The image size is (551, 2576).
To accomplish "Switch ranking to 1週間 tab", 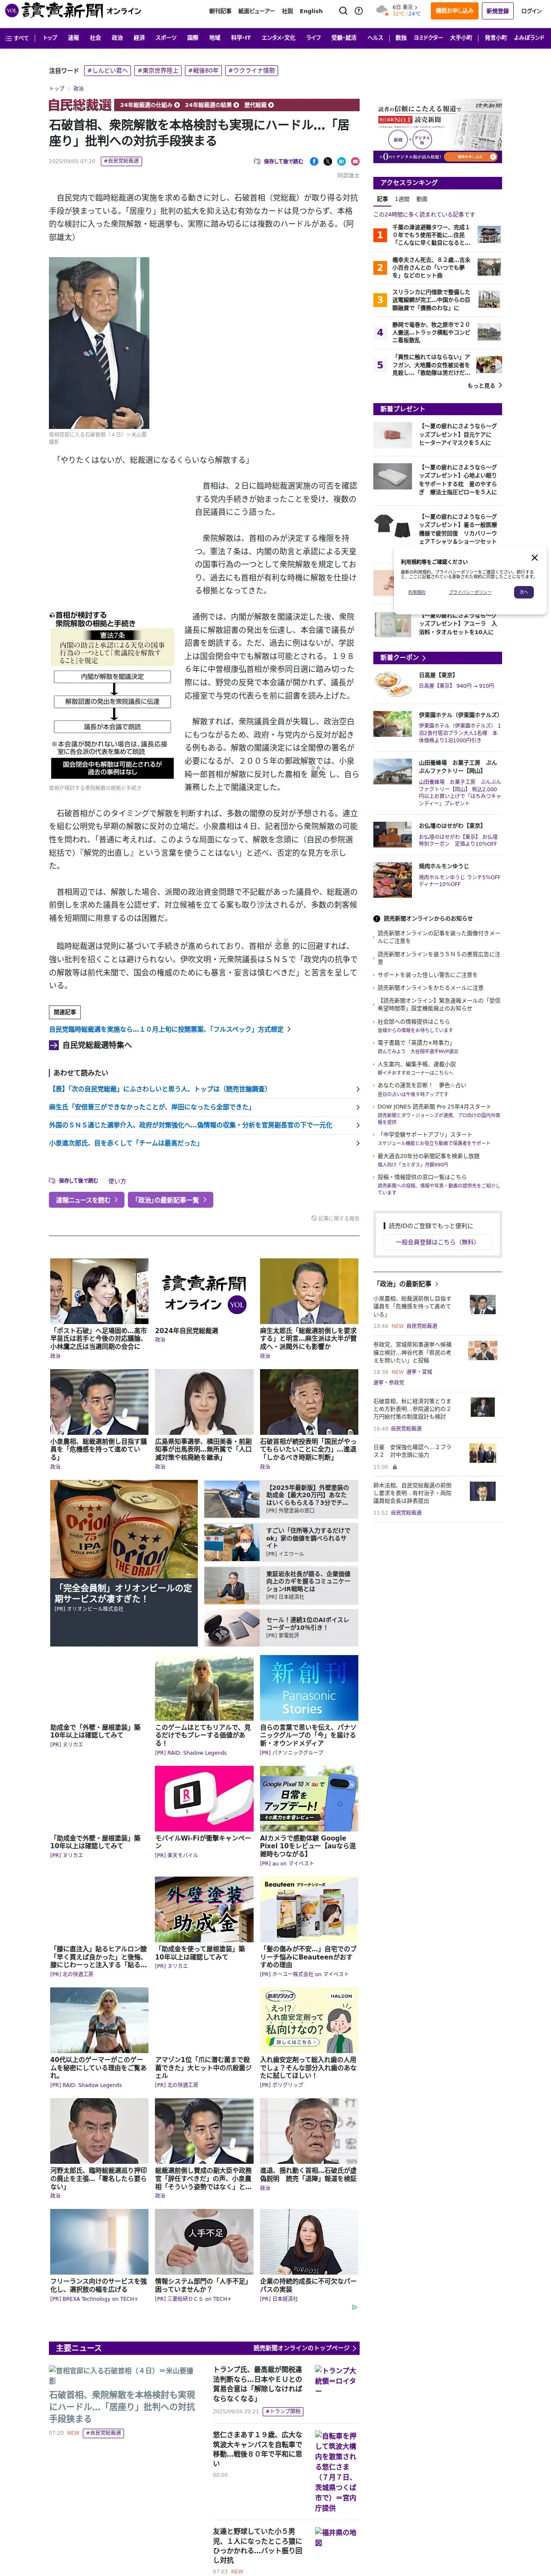I will click(403, 199).
